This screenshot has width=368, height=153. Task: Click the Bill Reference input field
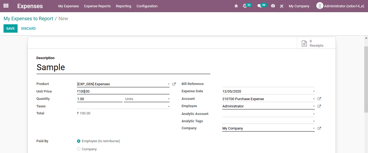[268, 84]
